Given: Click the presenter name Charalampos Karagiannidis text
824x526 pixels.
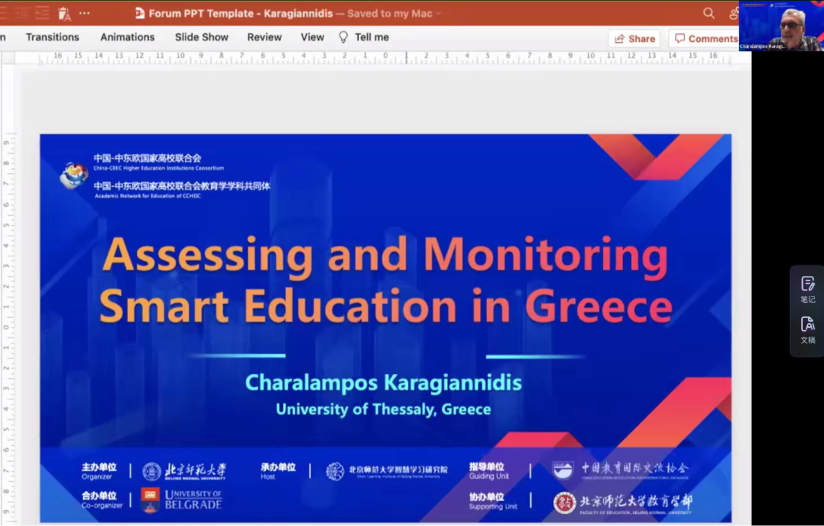Looking at the screenshot, I should click(383, 383).
